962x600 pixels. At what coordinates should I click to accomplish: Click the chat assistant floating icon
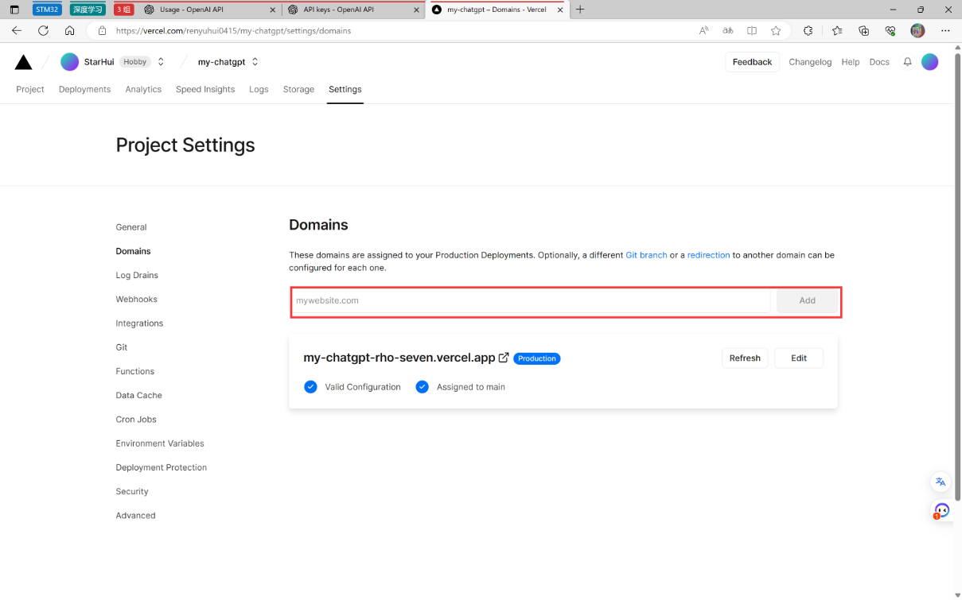coord(941,511)
